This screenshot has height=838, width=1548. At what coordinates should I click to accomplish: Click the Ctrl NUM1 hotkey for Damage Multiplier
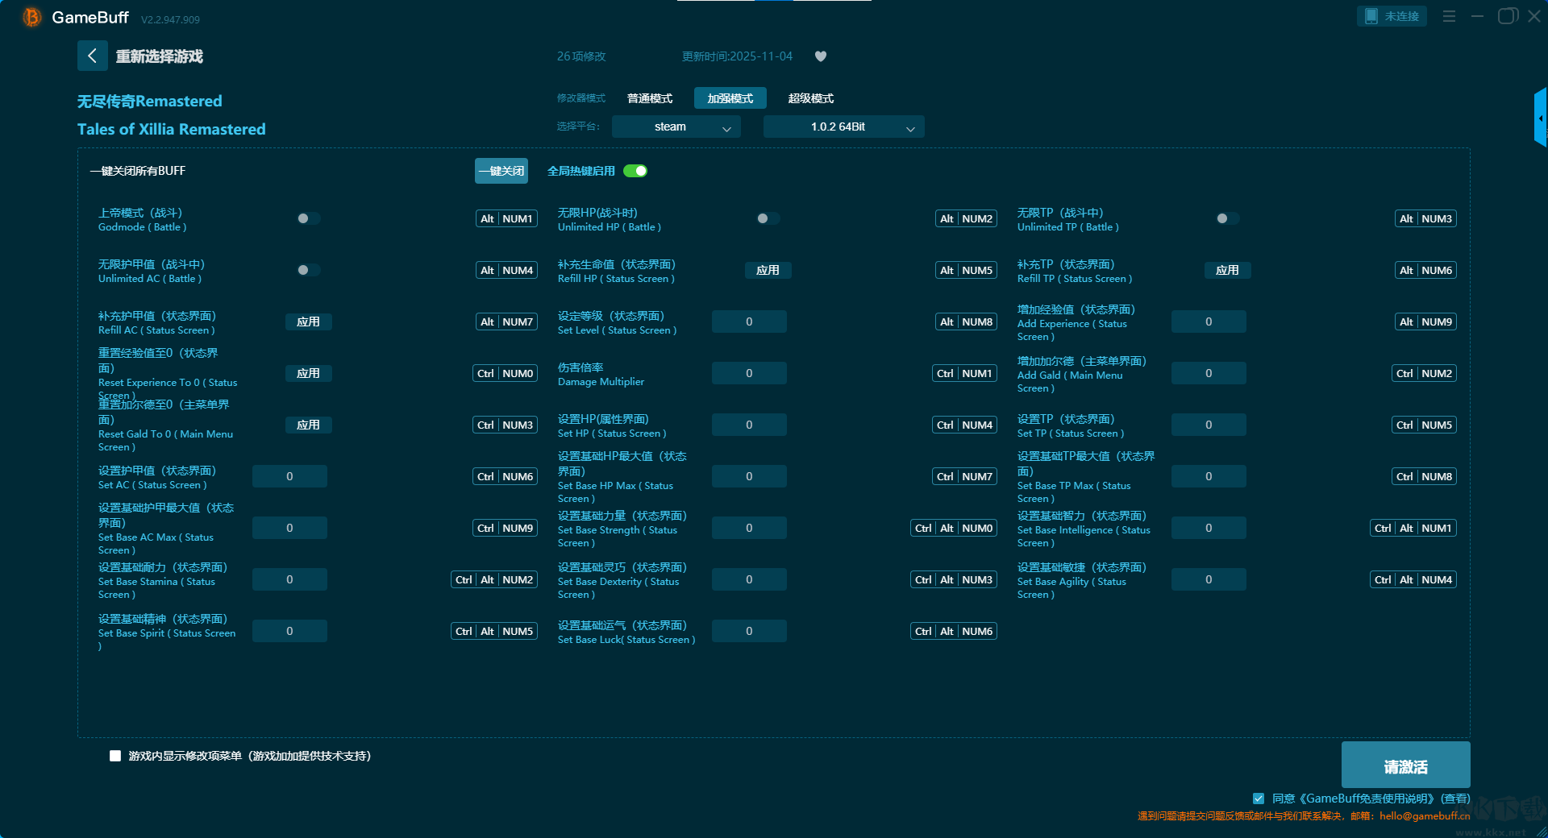coord(964,373)
